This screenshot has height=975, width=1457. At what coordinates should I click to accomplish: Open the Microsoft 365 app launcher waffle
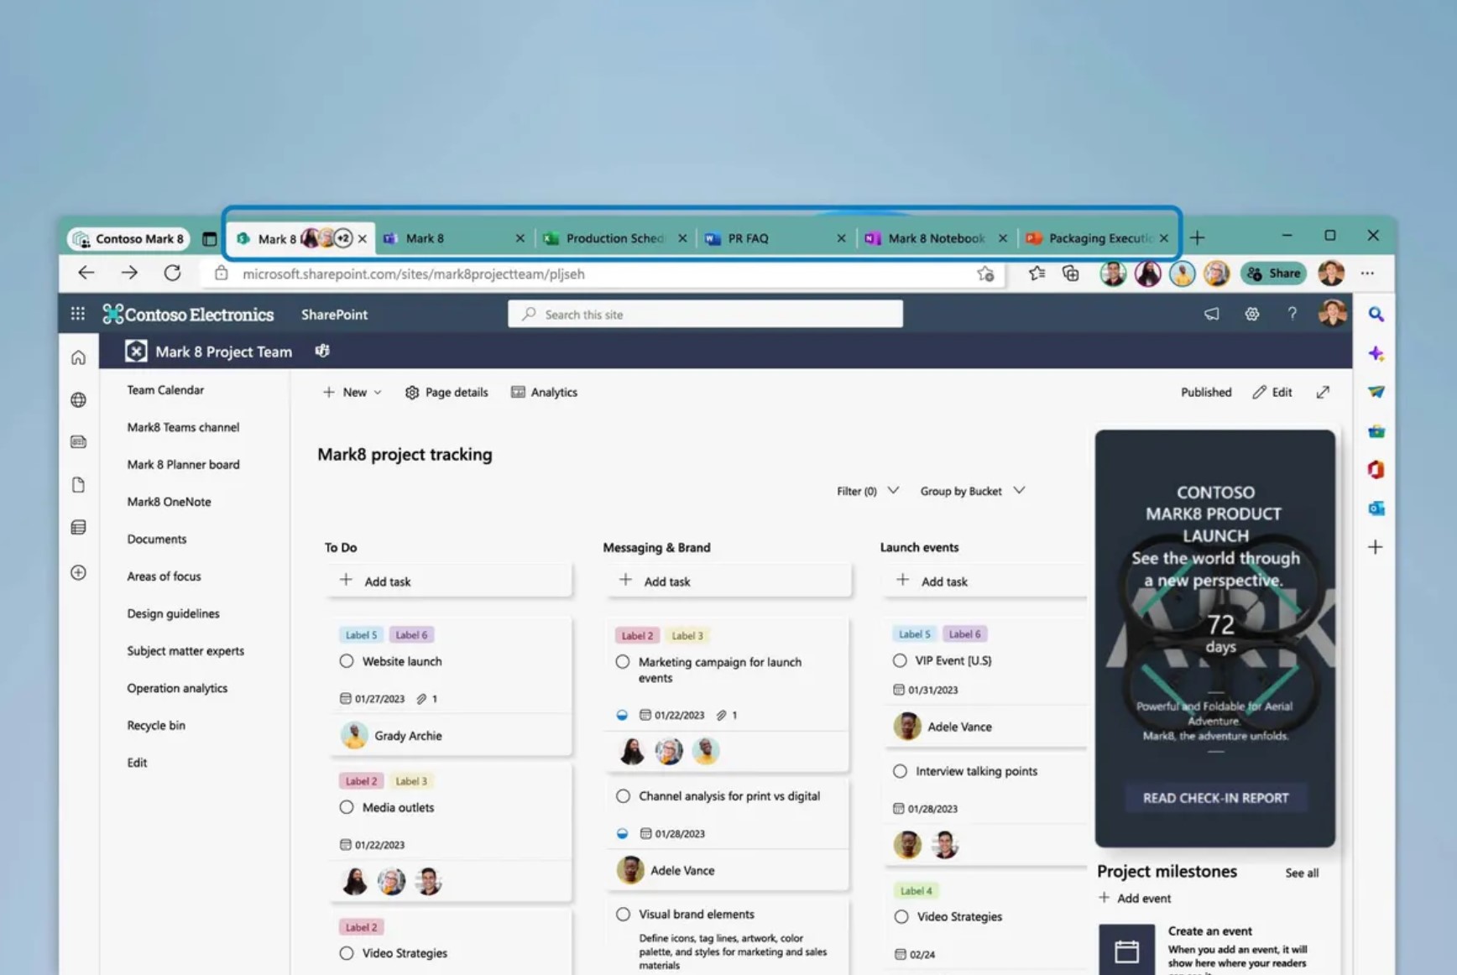77,314
